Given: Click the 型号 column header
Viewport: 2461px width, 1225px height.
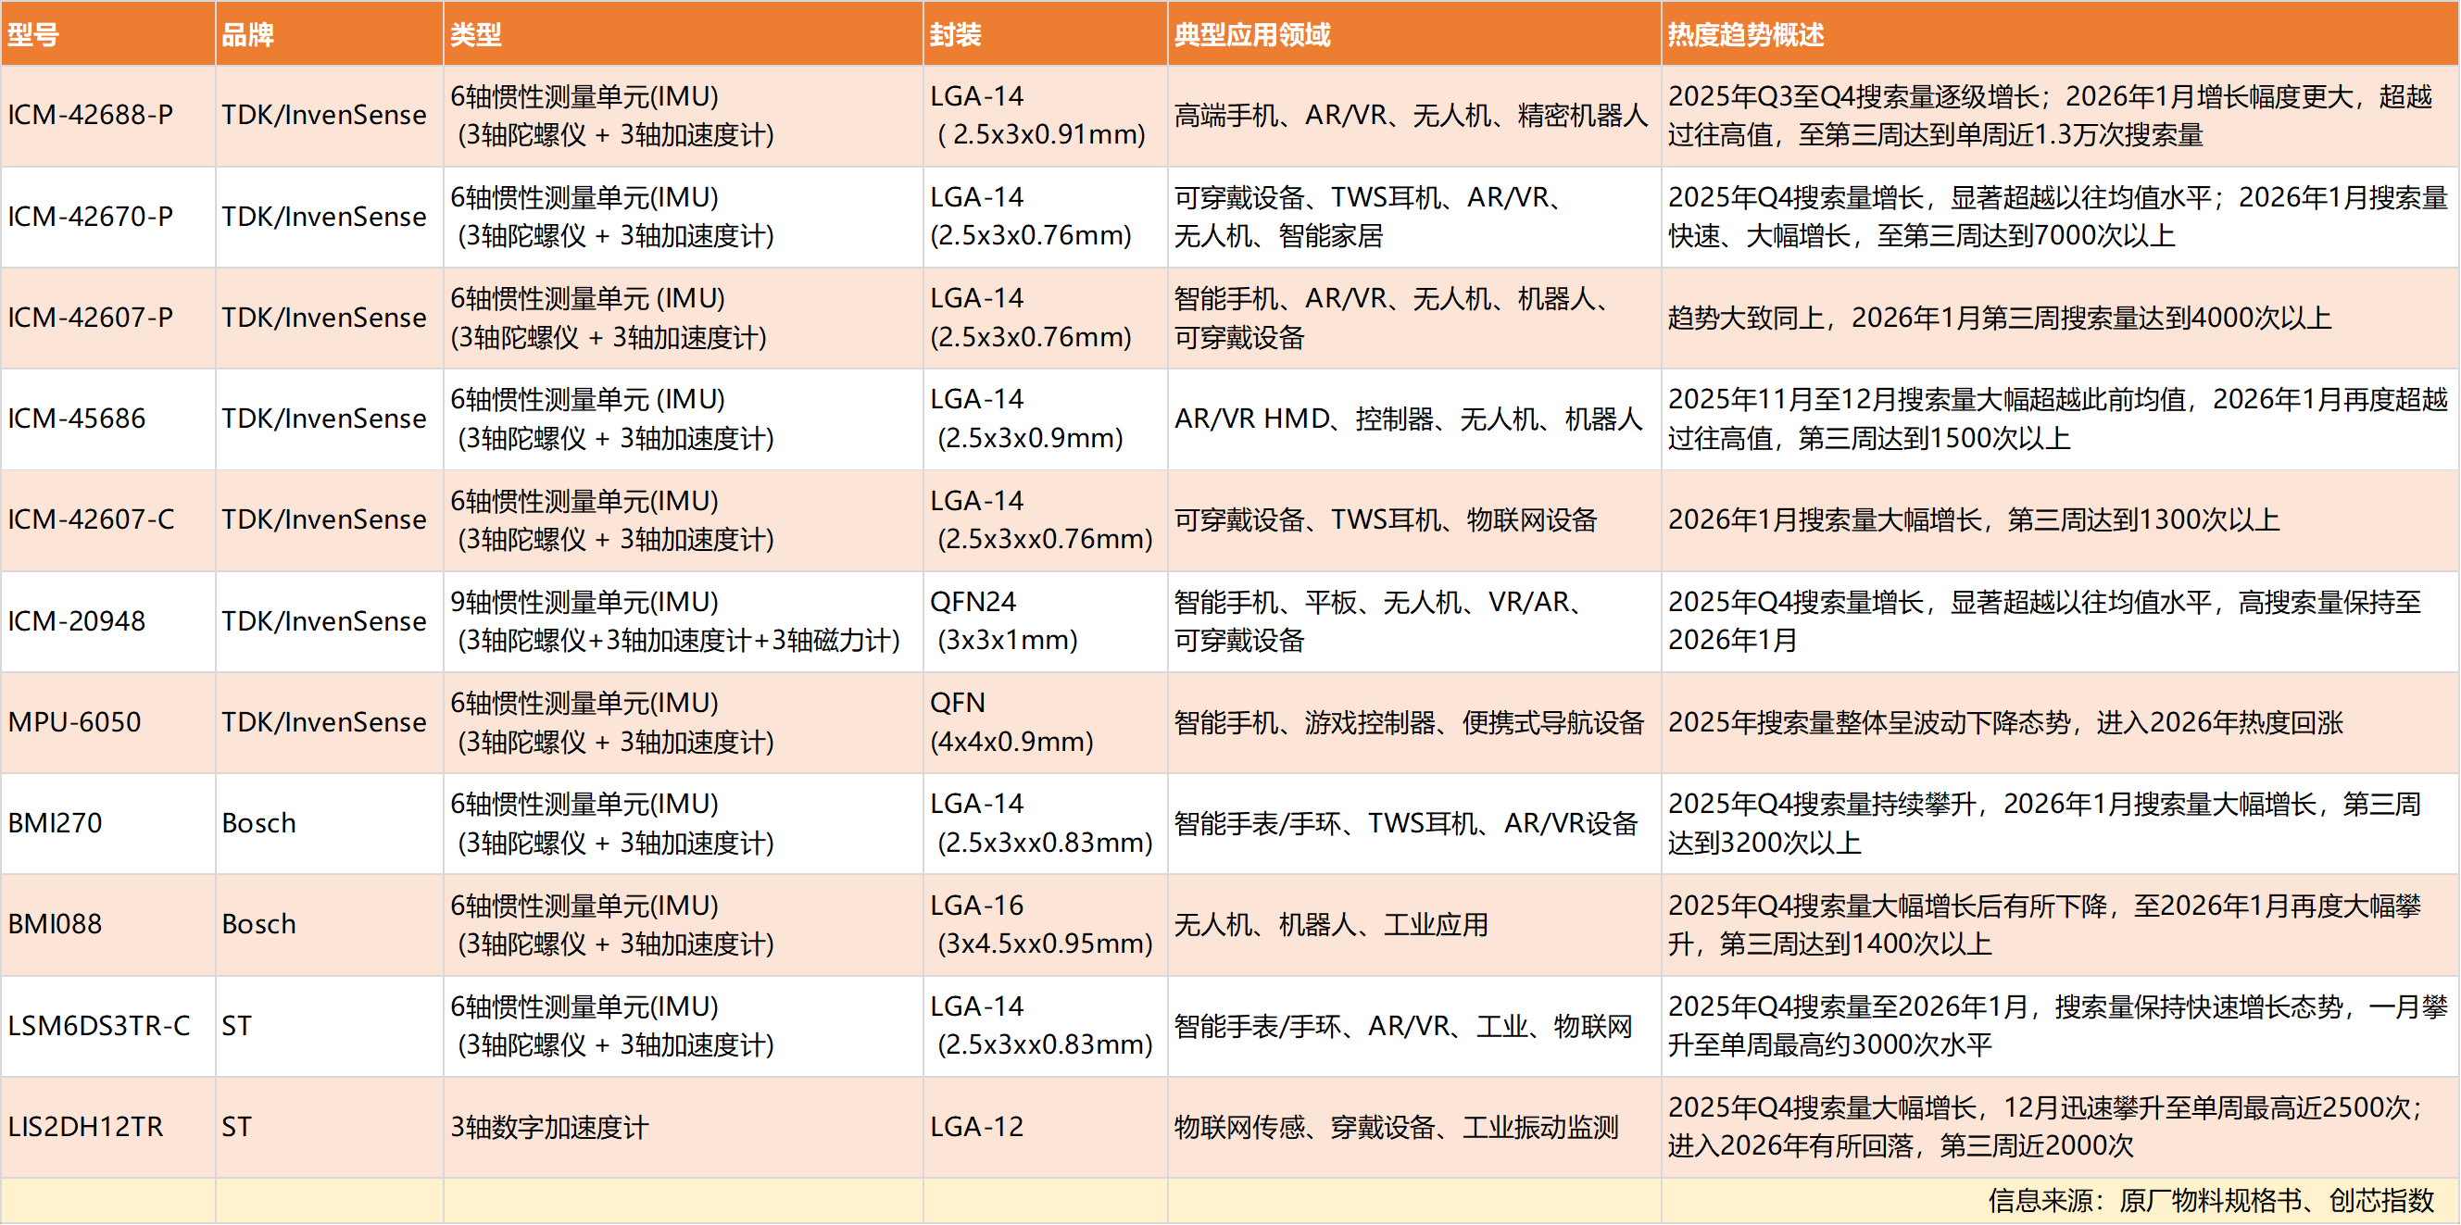Looking at the screenshot, I should [34, 35].
